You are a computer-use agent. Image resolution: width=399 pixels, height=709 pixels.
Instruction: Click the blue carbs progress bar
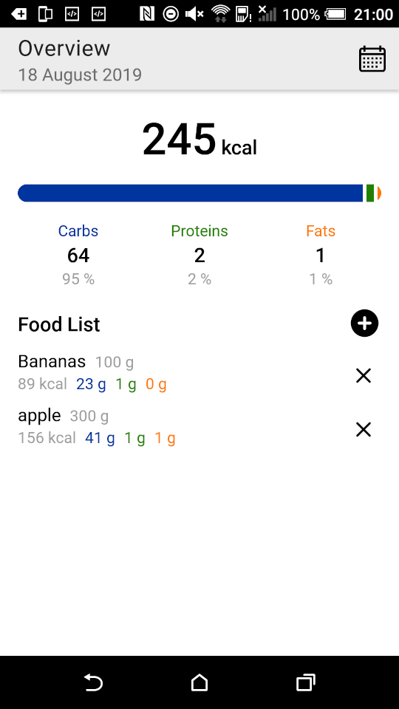click(190, 193)
